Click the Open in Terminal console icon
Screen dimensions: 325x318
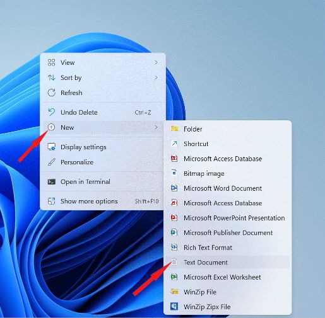[51, 181]
